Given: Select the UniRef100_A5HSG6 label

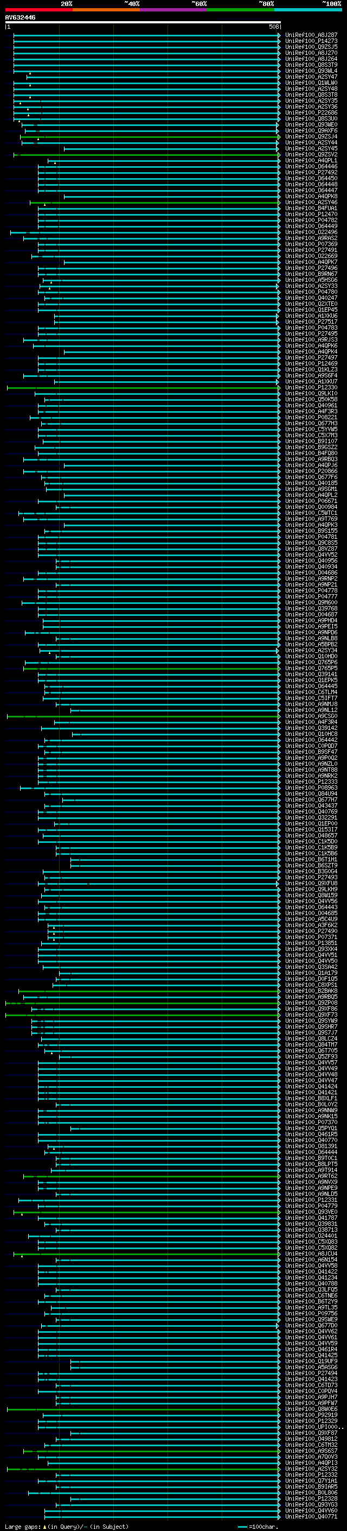Looking at the screenshot, I should tap(311, 280).
